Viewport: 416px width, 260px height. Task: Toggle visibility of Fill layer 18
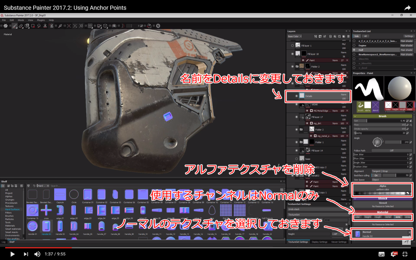[x=292, y=54]
